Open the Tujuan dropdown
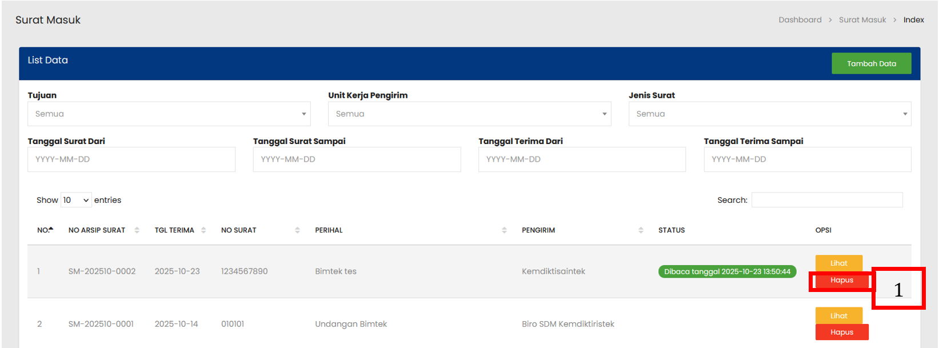The width and height of the screenshot is (939, 348). point(169,114)
